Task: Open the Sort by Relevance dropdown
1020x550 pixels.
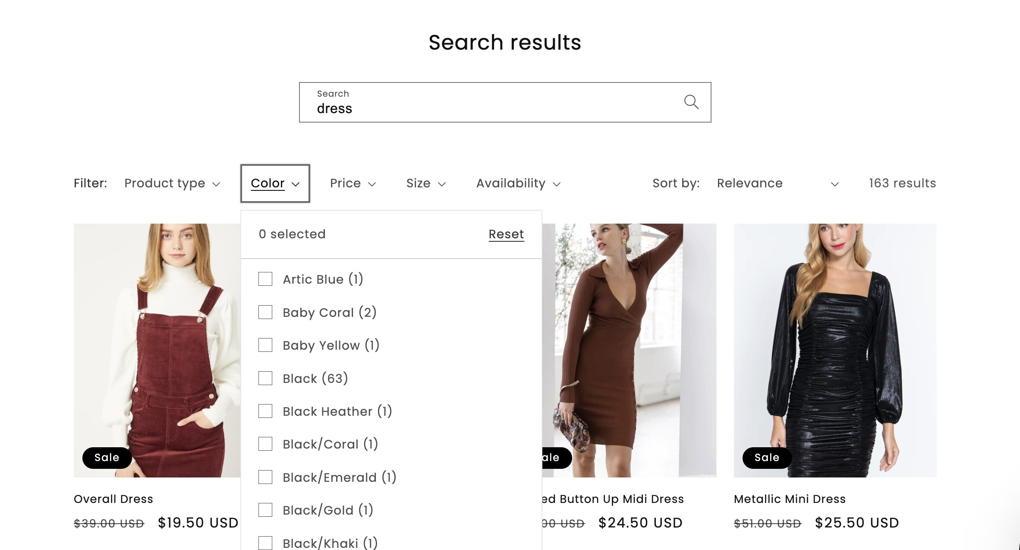Action: point(777,183)
